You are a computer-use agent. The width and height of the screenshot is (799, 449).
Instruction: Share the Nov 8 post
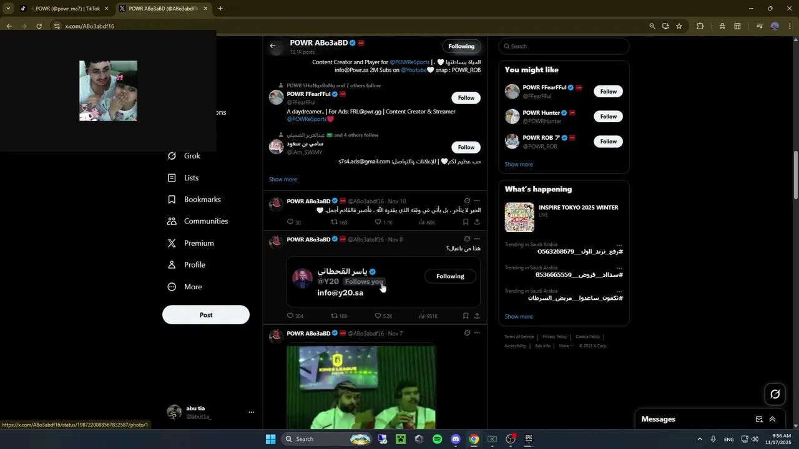(x=477, y=316)
